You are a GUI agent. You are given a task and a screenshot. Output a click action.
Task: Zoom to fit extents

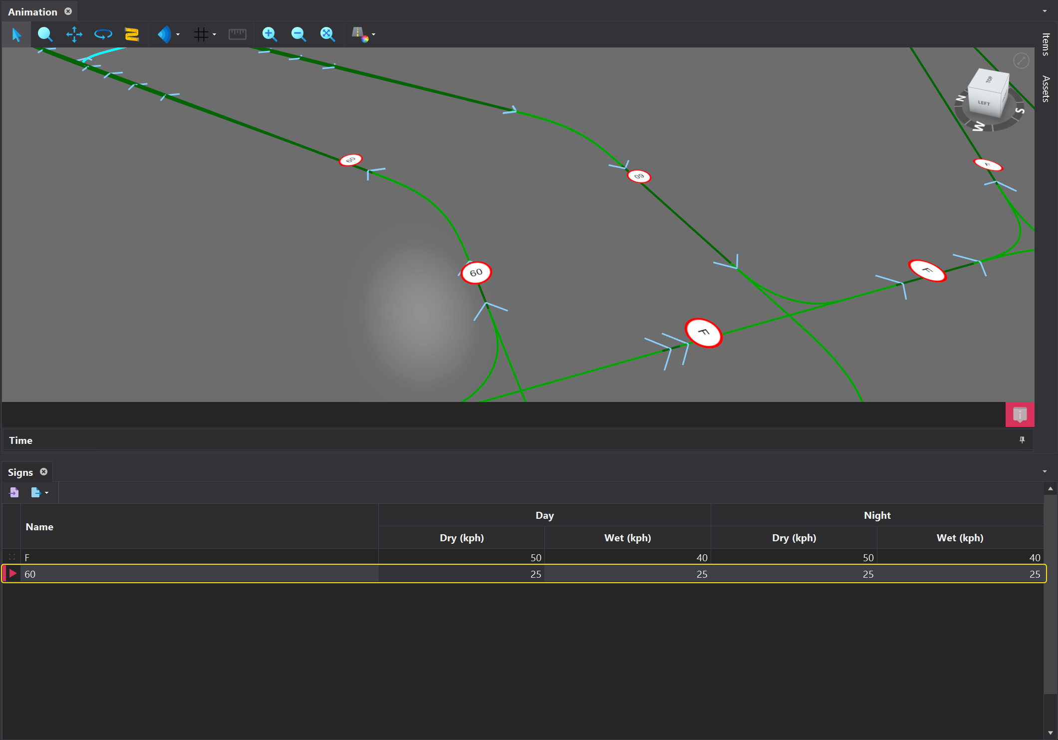[x=327, y=34]
